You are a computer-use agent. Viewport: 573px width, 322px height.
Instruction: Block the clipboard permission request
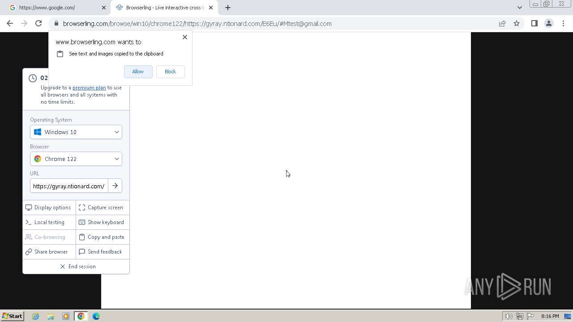click(x=170, y=72)
